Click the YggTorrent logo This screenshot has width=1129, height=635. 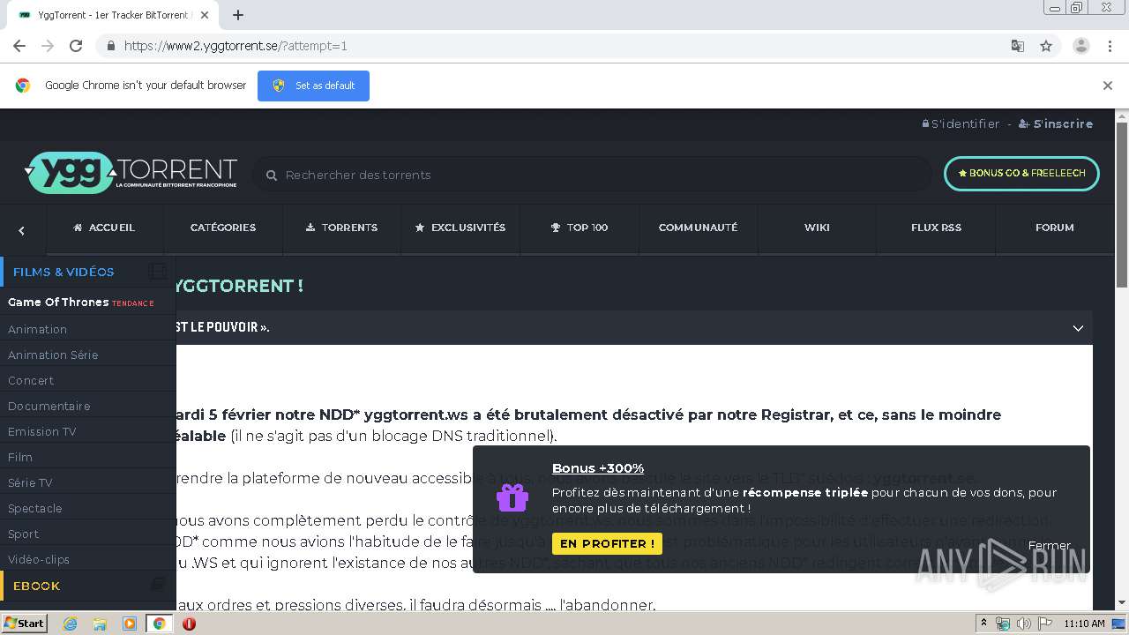[x=131, y=173]
